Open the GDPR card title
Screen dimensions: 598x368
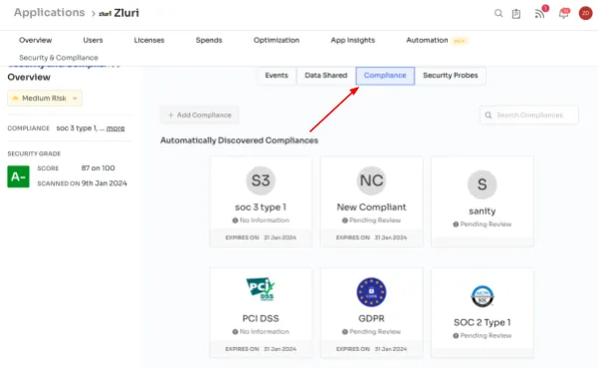tap(371, 318)
